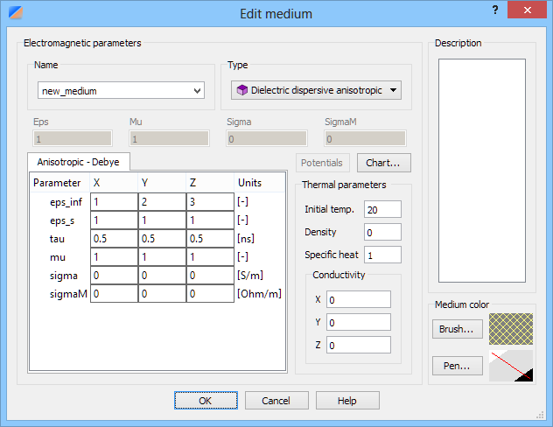Click the eps_inf Y value cell
553x427 pixels.
pyautogui.click(x=162, y=202)
